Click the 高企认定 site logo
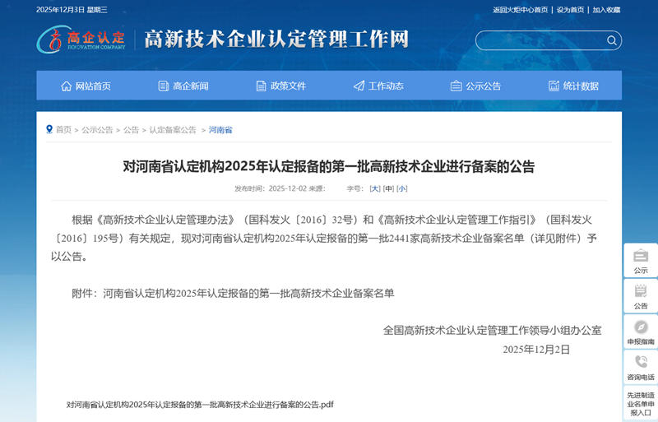658x422 pixels. [x=81, y=39]
